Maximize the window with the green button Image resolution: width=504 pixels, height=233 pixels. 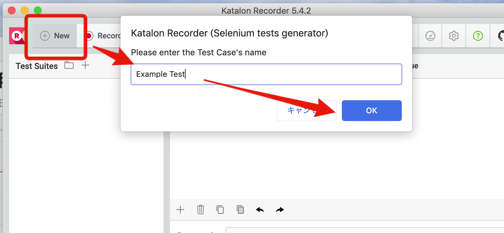pos(38,10)
